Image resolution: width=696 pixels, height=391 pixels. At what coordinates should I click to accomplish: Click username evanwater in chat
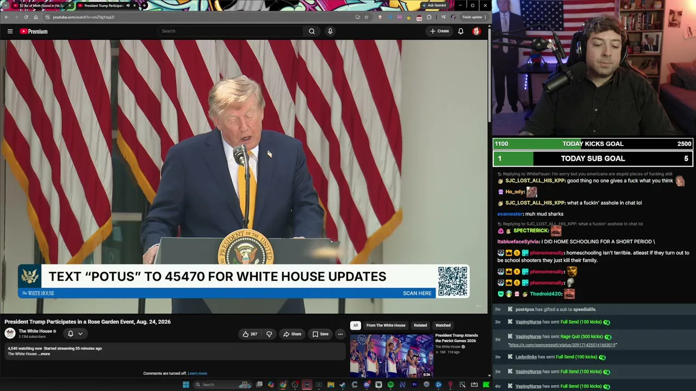(x=510, y=214)
